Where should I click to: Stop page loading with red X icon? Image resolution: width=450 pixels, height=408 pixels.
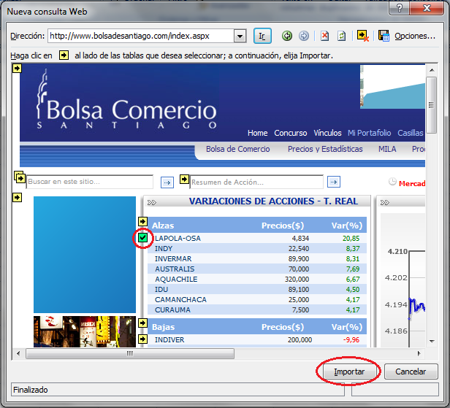[x=324, y=36]
